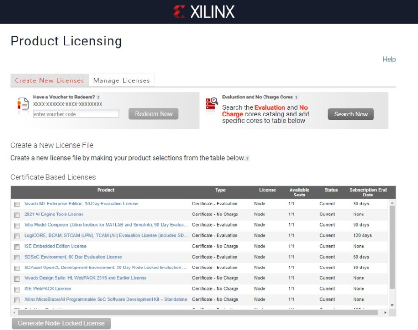Click the enter voucher code field
Viewport: 418px width, 330px height.
pyautogui.click(x=76, y=114)
